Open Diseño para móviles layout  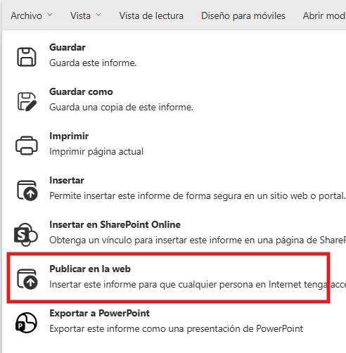tap(243, 15)
